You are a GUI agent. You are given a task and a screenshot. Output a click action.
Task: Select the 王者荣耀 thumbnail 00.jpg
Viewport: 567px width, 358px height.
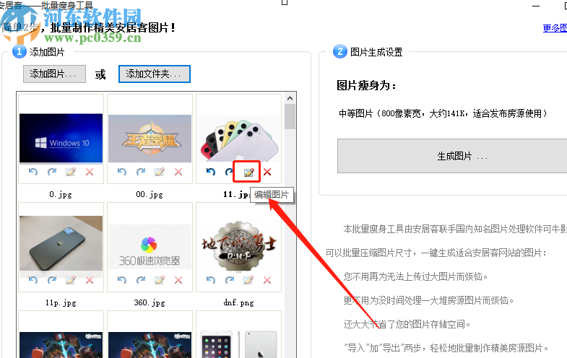pyautogui.click(x=150, y=139)
